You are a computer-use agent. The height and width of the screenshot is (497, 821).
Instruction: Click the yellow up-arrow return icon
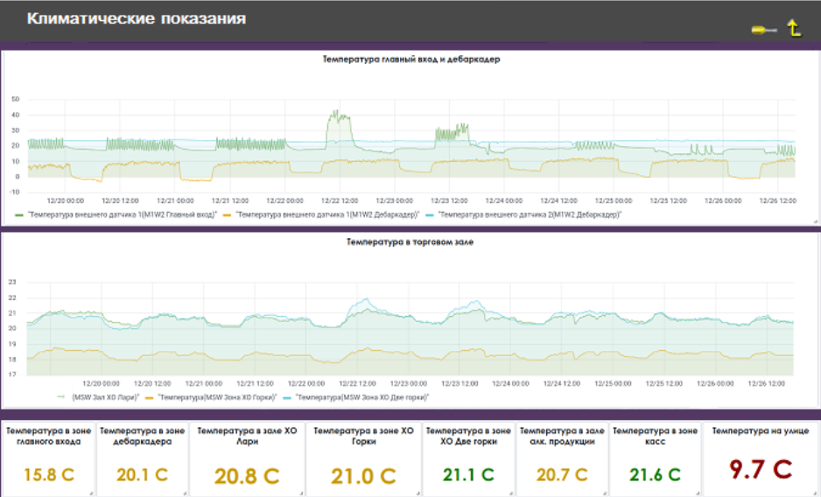[794, 28]
